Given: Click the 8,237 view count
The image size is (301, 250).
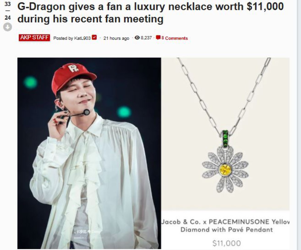Looking at the screenshot, I should [146, 38].
